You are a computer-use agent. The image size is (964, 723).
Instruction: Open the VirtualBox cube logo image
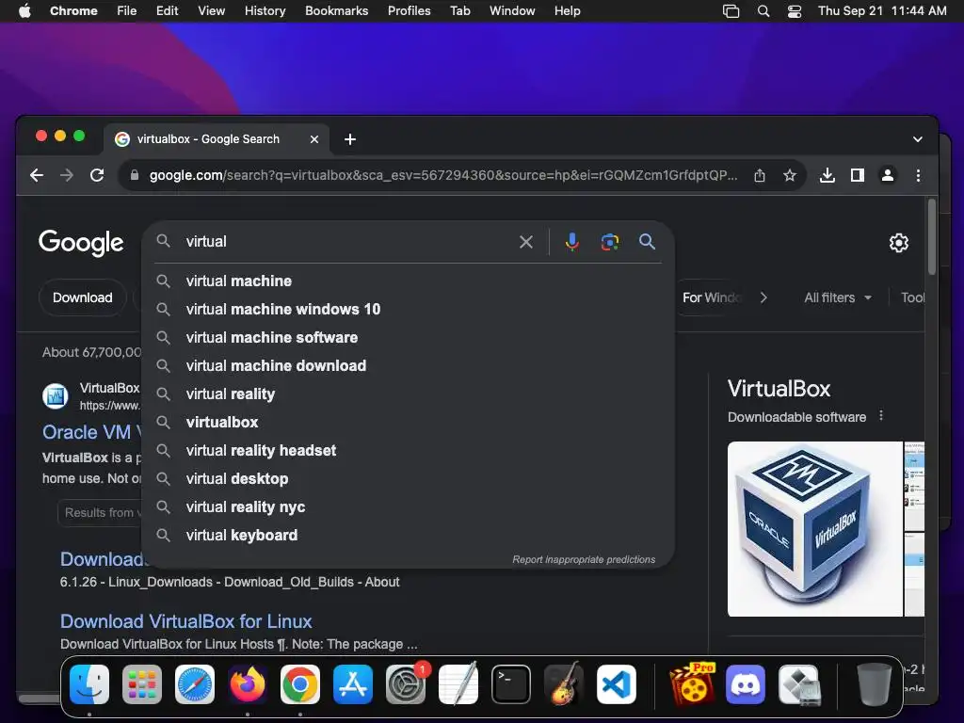[x=814, y=529]
